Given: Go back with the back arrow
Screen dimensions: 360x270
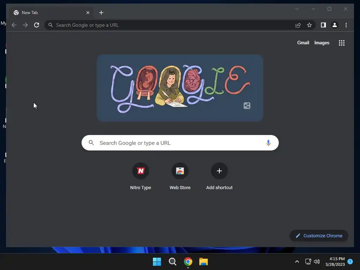Looking at the screenshot, I should point(14,25).
